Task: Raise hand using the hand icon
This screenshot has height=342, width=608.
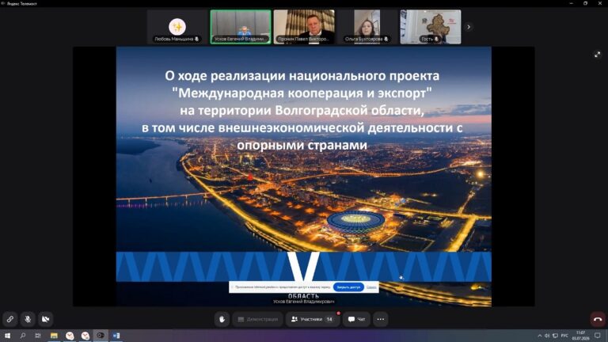Action: 222,319
